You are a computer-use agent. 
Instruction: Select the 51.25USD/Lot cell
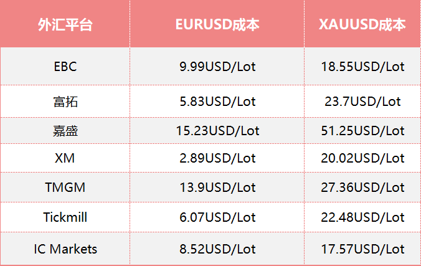(362, 131)
